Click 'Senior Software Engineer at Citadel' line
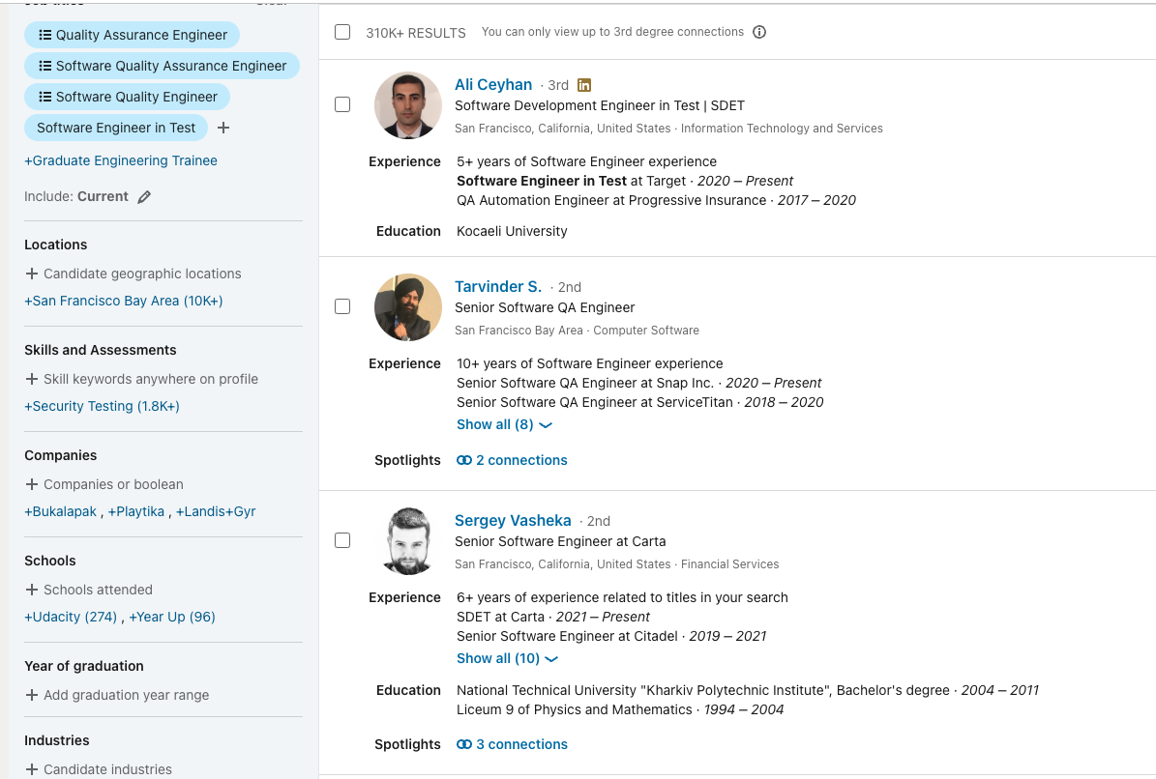 click(x=611, y=636)
